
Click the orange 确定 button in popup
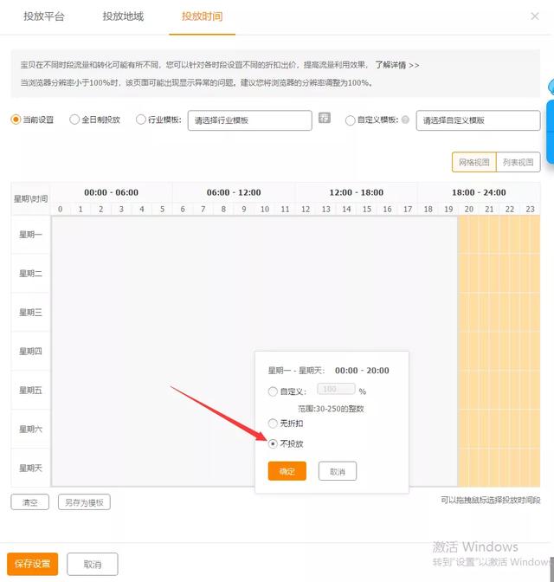click(287, 471)
